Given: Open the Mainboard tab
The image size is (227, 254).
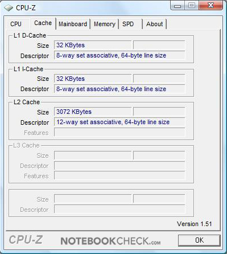Looking at the screenshot, I should (73, 24).
